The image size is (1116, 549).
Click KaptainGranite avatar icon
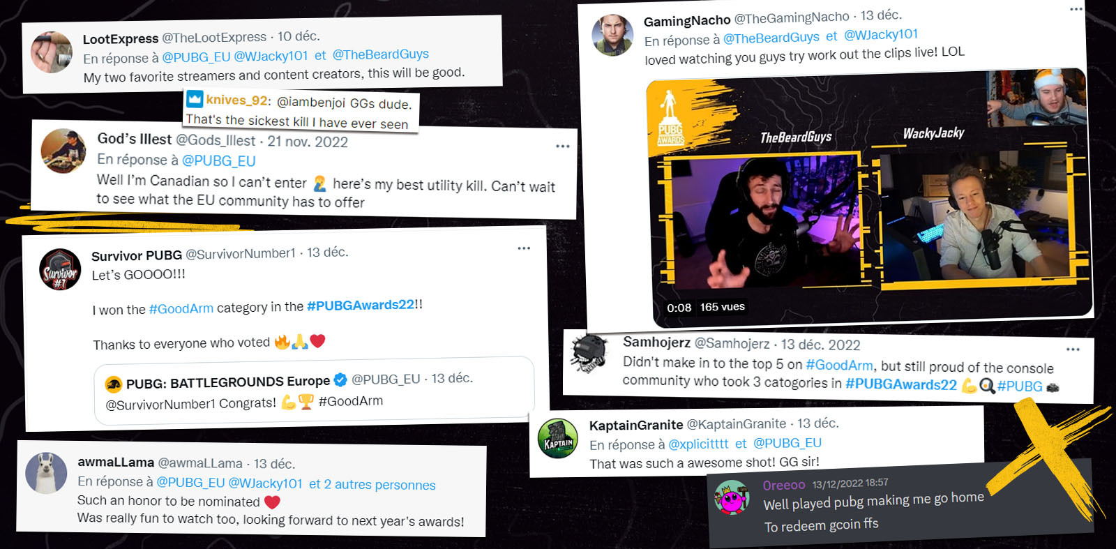pyautogui.click(x=558, y=438)
